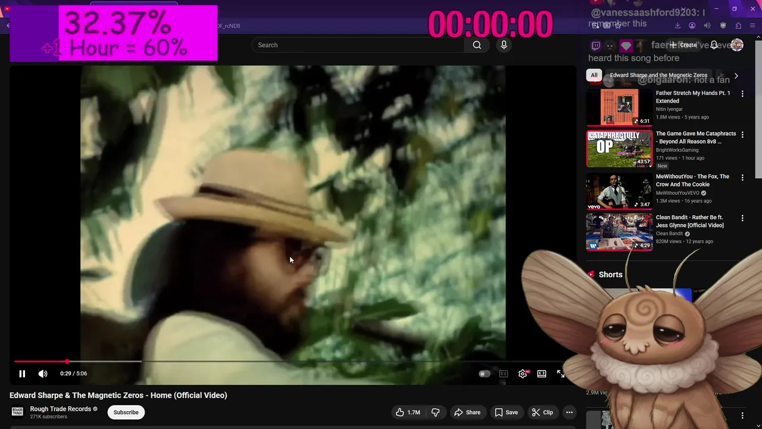Open options for Clean Bandit video
Viewport: 762px width, 429px height.
click(x=742, y=218)
